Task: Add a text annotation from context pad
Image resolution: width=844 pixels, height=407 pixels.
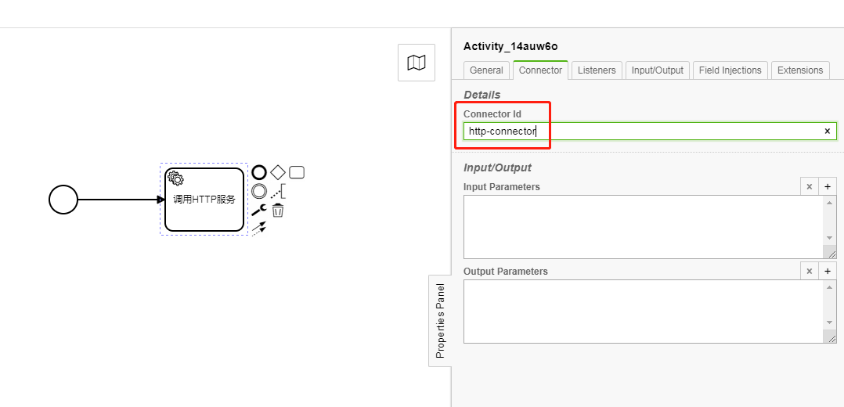Action: (278, 191)
